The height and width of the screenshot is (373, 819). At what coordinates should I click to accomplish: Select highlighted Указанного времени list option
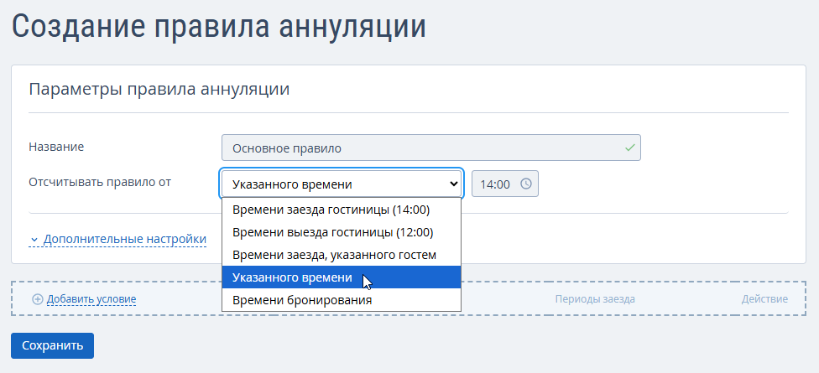coord(292,277)
